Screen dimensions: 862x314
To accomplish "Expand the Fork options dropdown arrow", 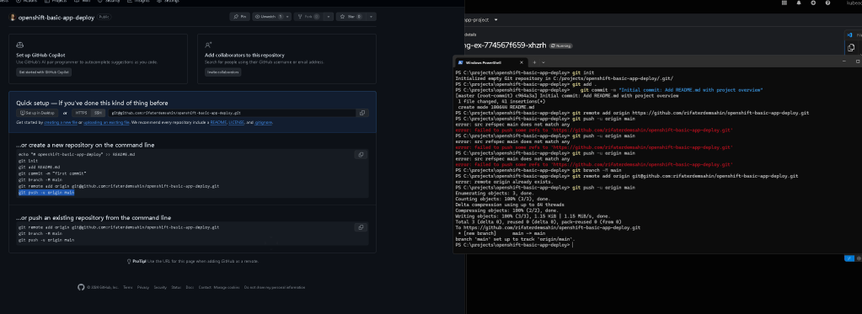I will point(329,17).
